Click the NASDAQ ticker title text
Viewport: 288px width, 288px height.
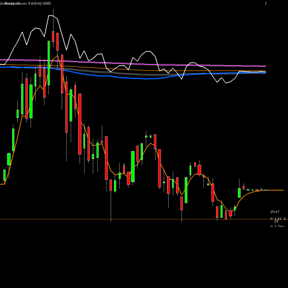coord(25,3)
